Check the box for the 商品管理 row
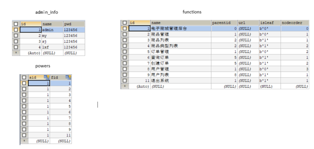Viewport: 314px width, 149px height. pos(125,34)
